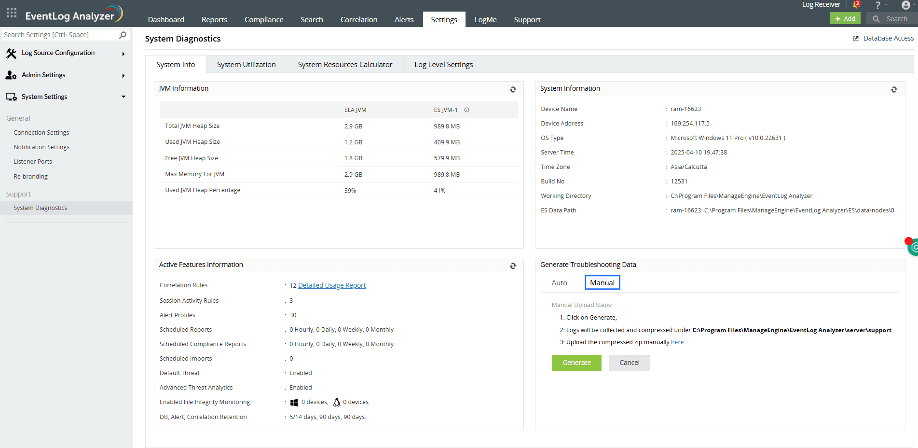The image size is (918, 448).
Task: Switch to the System Utilization tab
Action: pyautogui.click(x=246, y=64)
